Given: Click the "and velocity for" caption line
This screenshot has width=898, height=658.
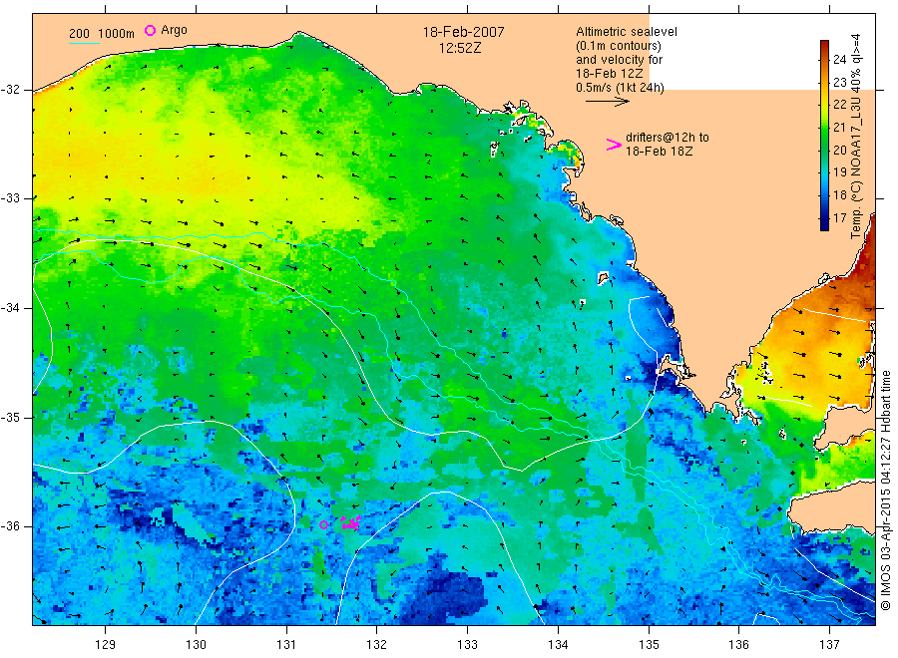Looking at the screenshot, I should tap(619, 60).
